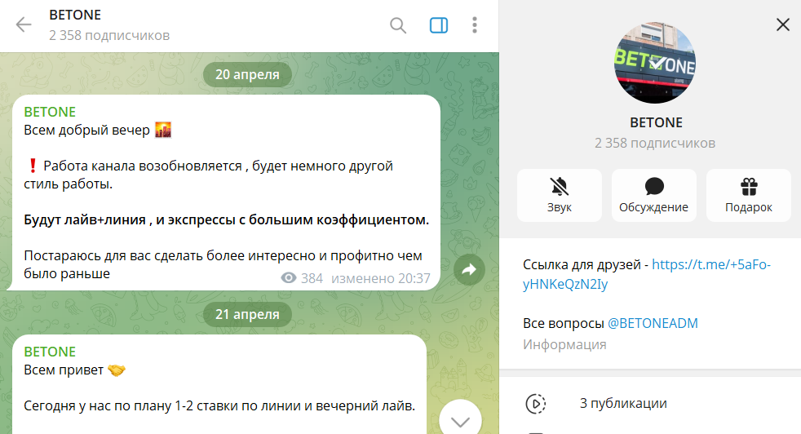Click the view count 384 eye icon
This screenshot has width=801, height=434.
289,278
